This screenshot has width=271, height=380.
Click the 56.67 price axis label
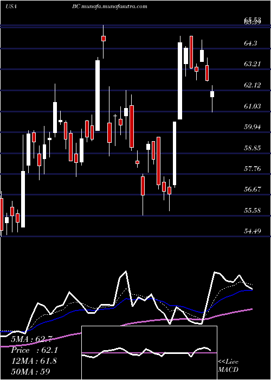click(253, 189)
